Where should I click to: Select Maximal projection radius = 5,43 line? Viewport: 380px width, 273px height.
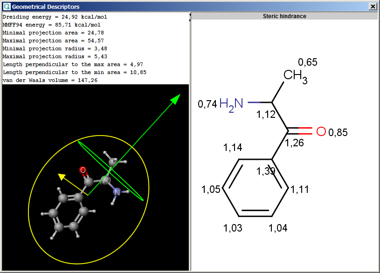coord(55,56)
